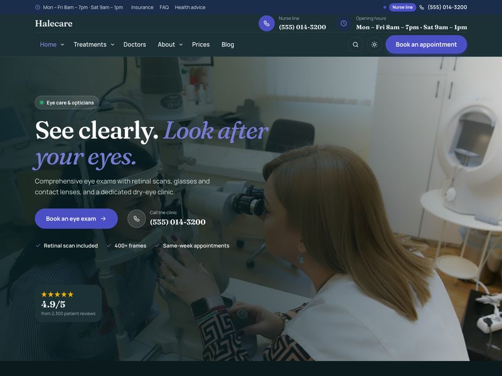Click the green dot in Eye care badge
The height and width of the screenshot is (376, 502).
coord(41,103)
